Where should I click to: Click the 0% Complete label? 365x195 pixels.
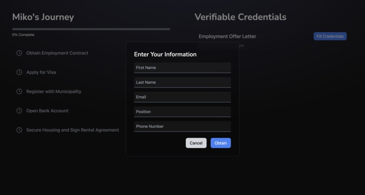23,35
